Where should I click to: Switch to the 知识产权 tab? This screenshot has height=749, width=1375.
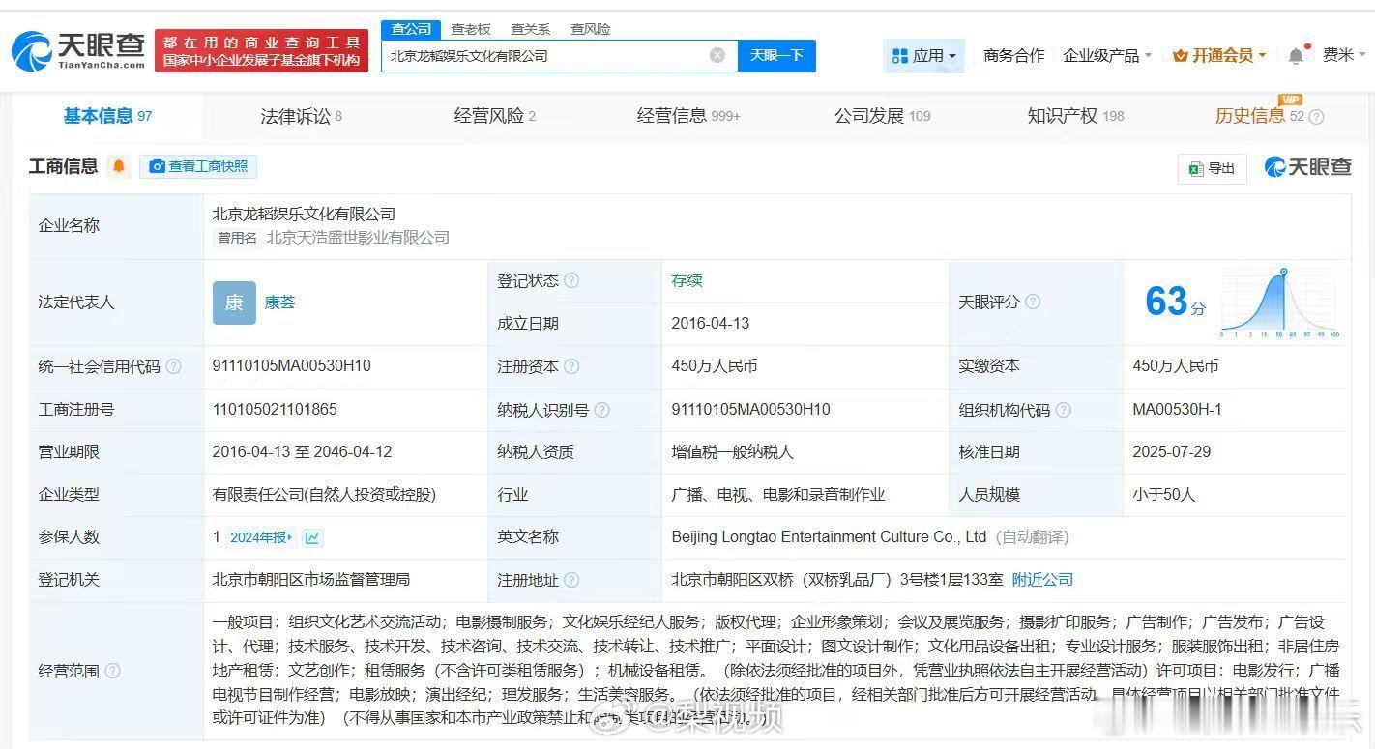tap(1075, 116)
